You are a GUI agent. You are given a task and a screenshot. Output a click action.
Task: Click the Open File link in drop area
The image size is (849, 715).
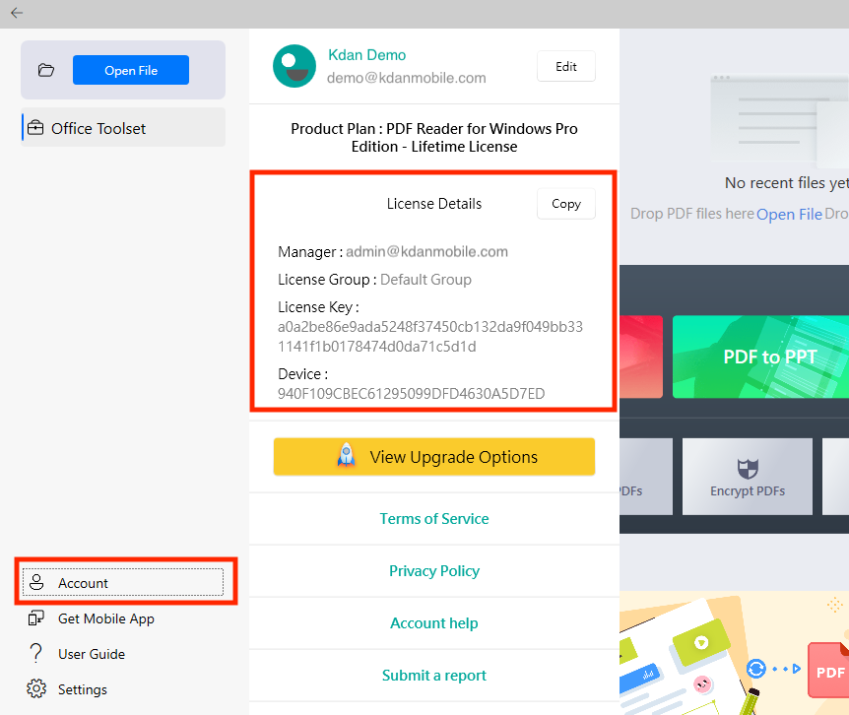click(789, 215)
